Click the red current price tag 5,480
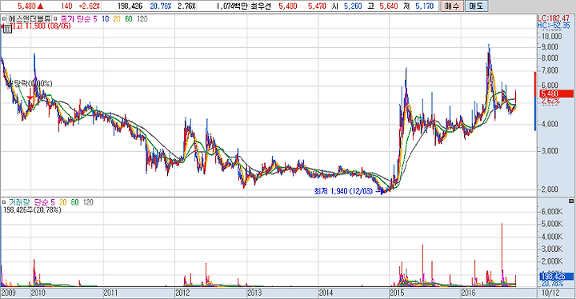 tap(556, 94)
